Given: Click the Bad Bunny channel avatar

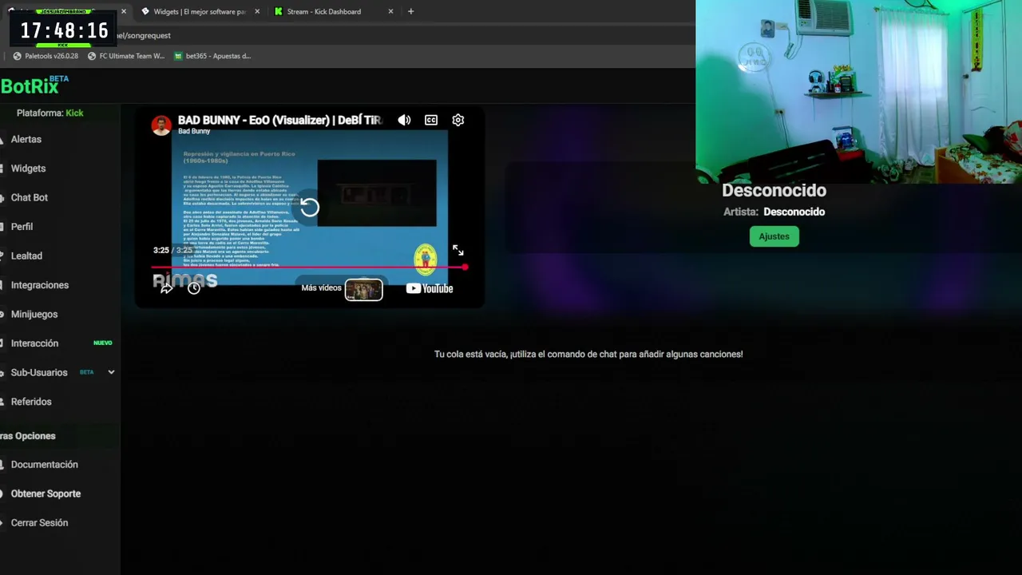Looking at the screenshot, I should click(161, 125).
